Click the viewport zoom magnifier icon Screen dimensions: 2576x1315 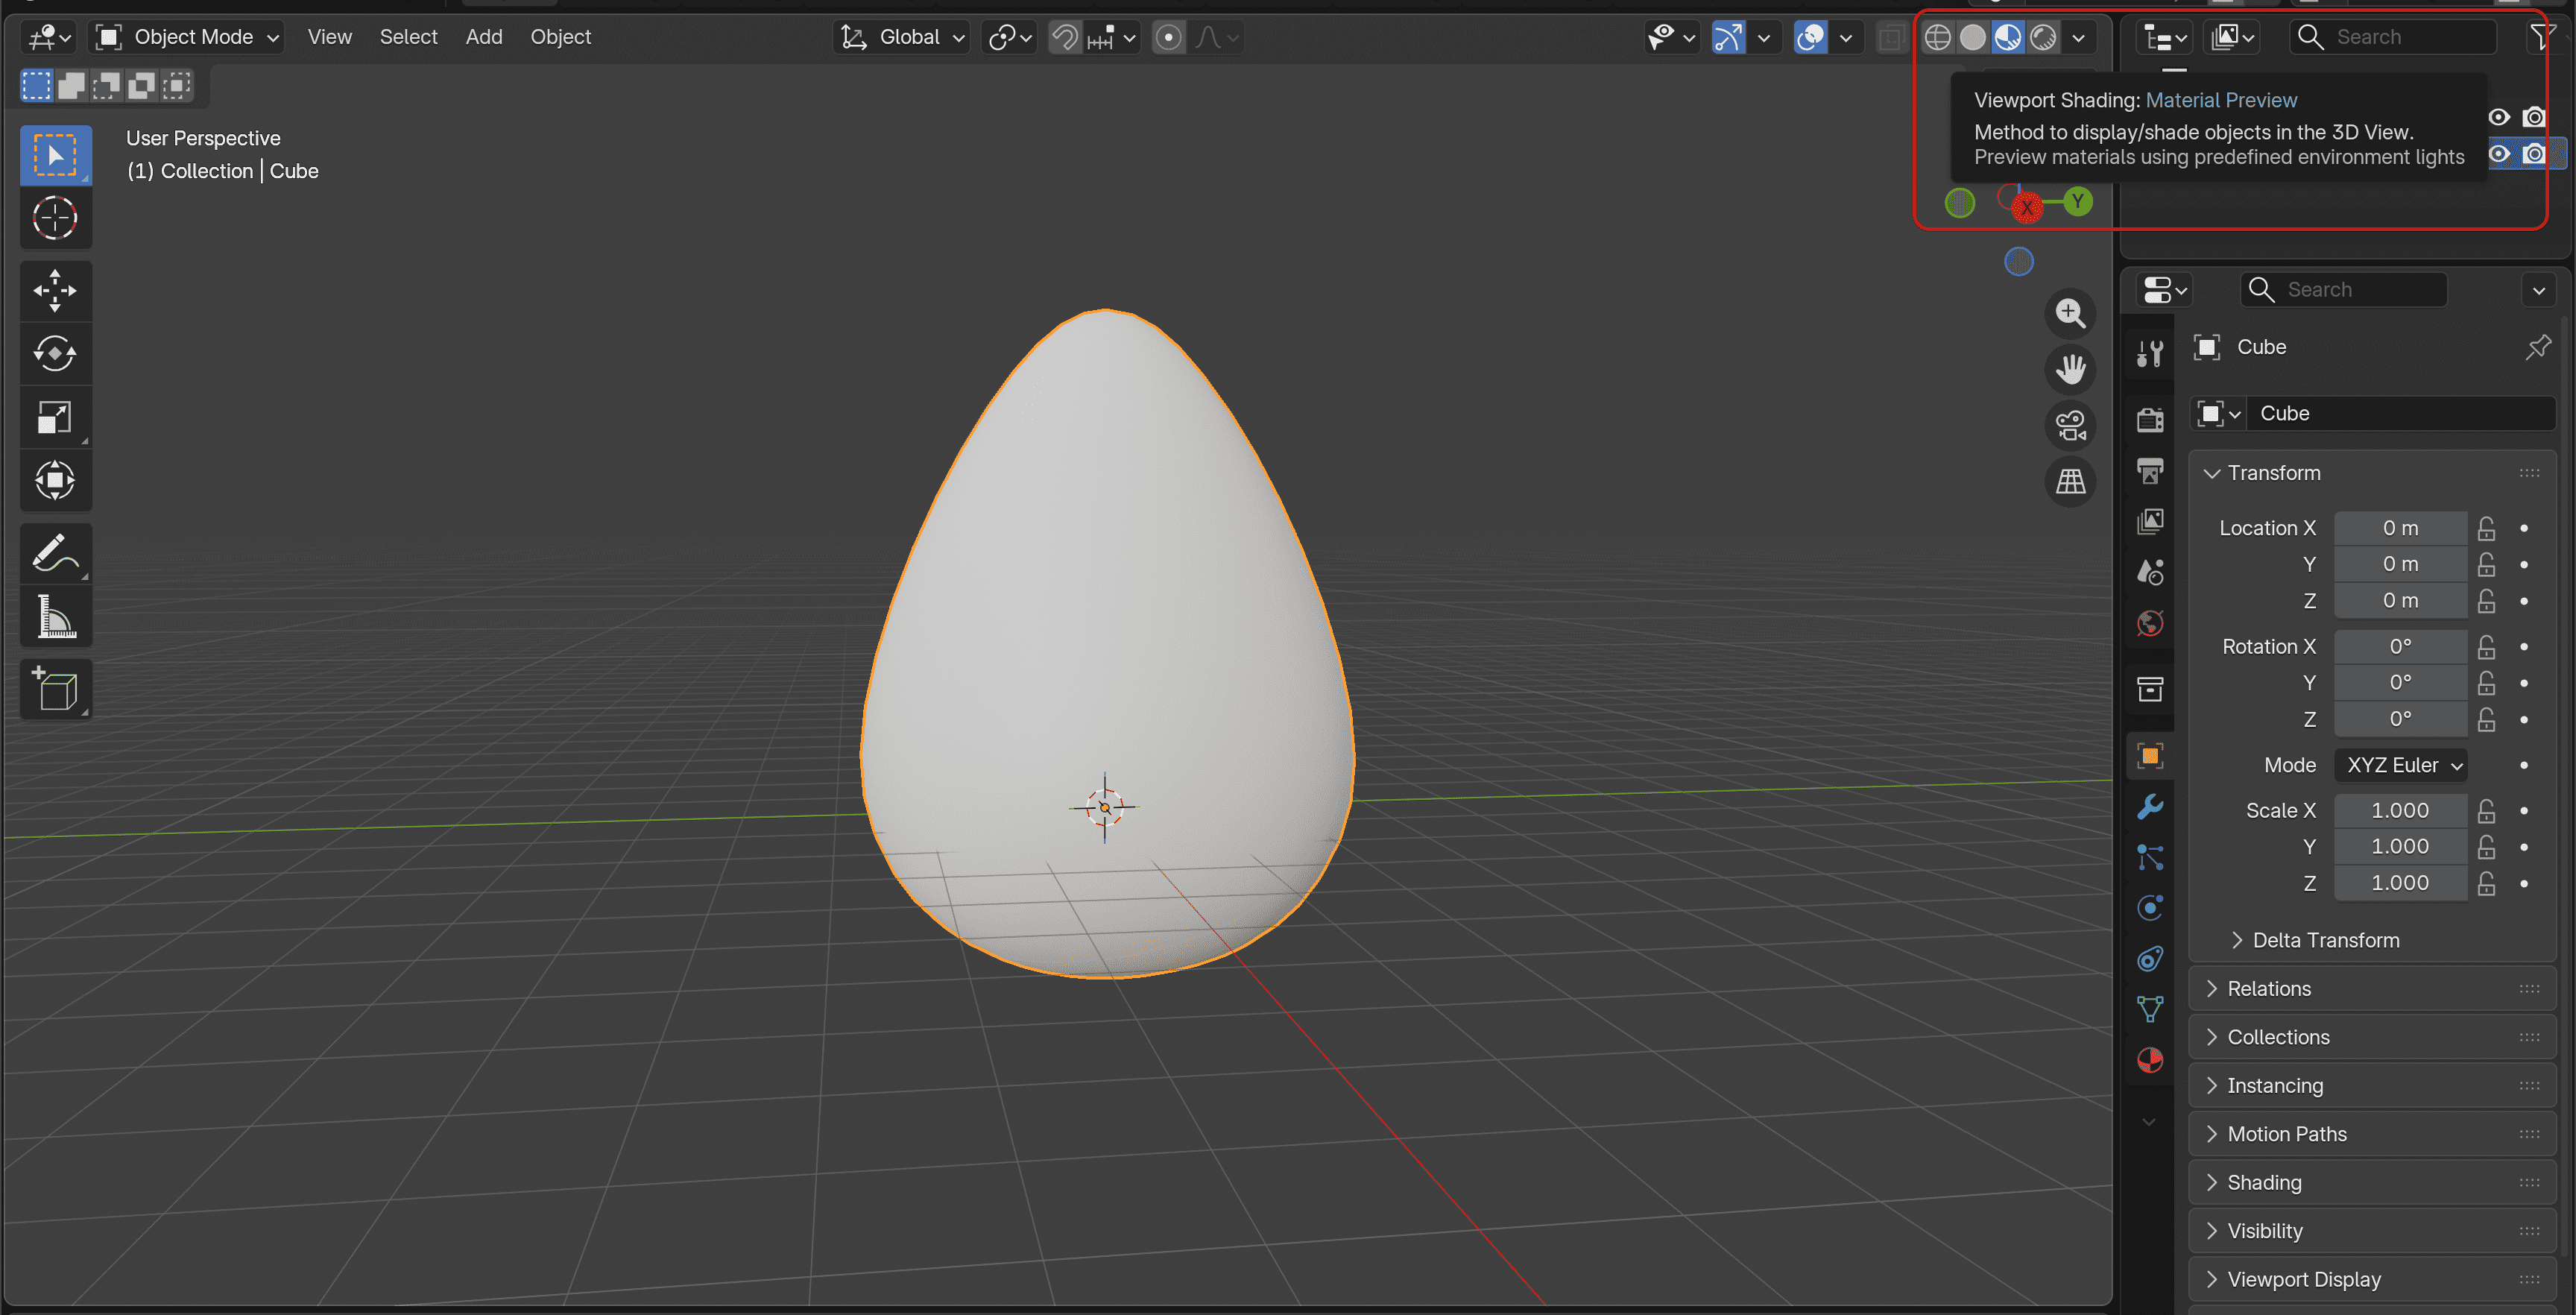[2070, 314]
